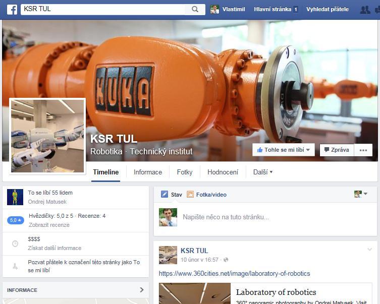Click the invite friends person icon
380x304 pixels.
click(15, 267)
